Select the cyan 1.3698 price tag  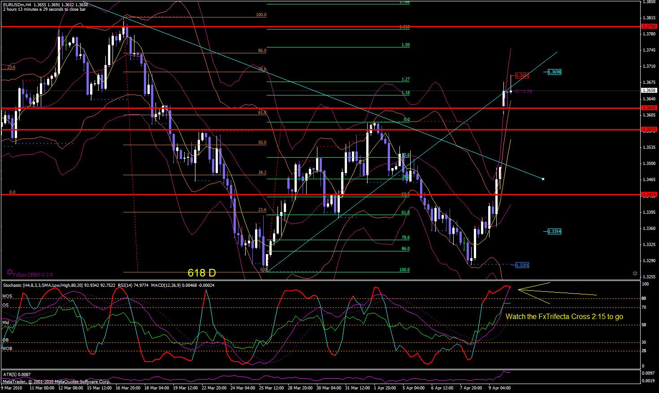pos(554,72)
